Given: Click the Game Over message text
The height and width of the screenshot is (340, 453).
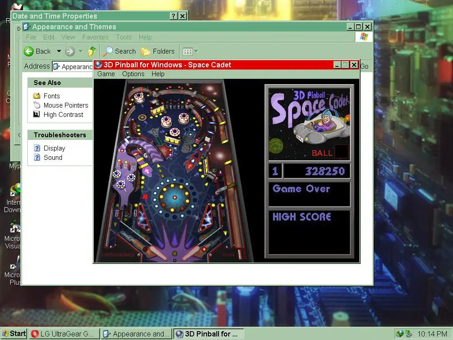Looking at the screenshot, I should pyautogui.click(x=301, y=189).
